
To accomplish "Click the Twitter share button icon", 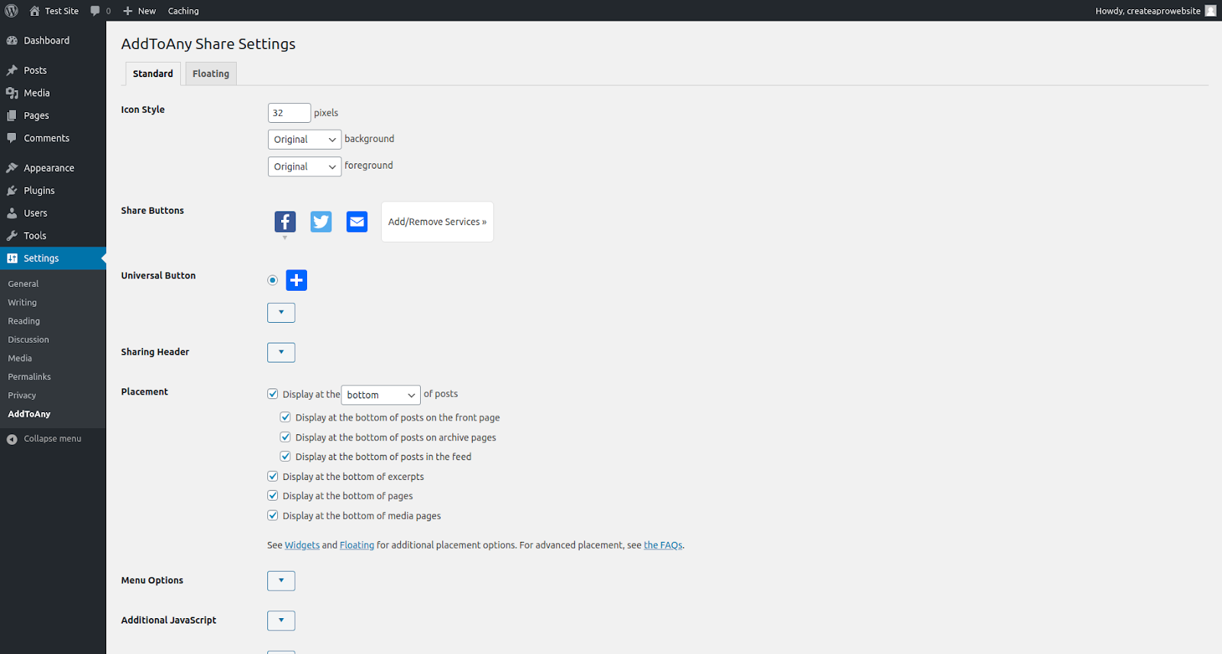I will coord(321,221).
